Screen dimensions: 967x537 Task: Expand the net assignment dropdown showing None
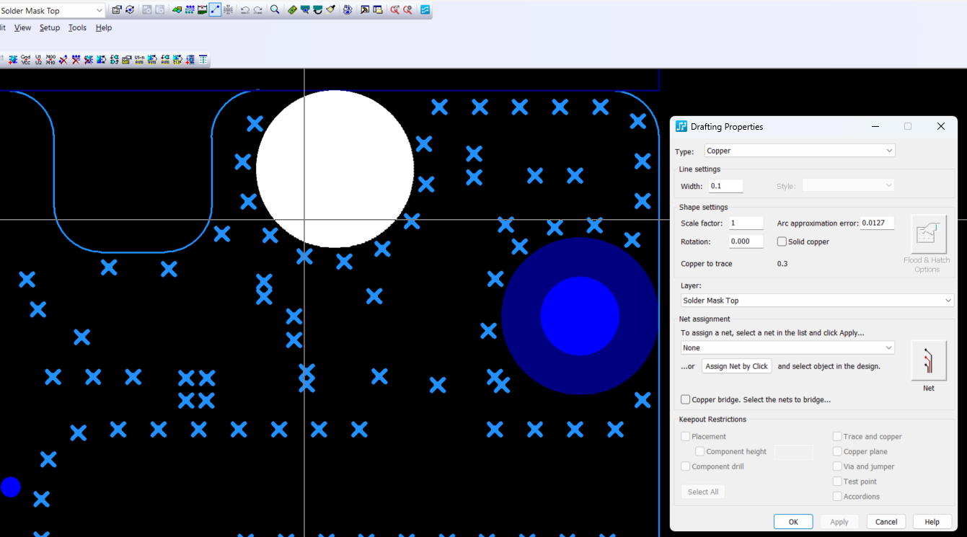[787, 347]
